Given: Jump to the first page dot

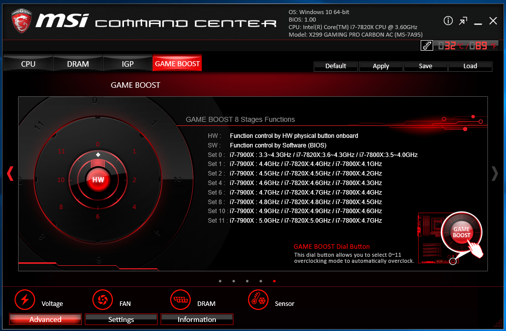Looking at the screenshot, I should coord(220,281).
